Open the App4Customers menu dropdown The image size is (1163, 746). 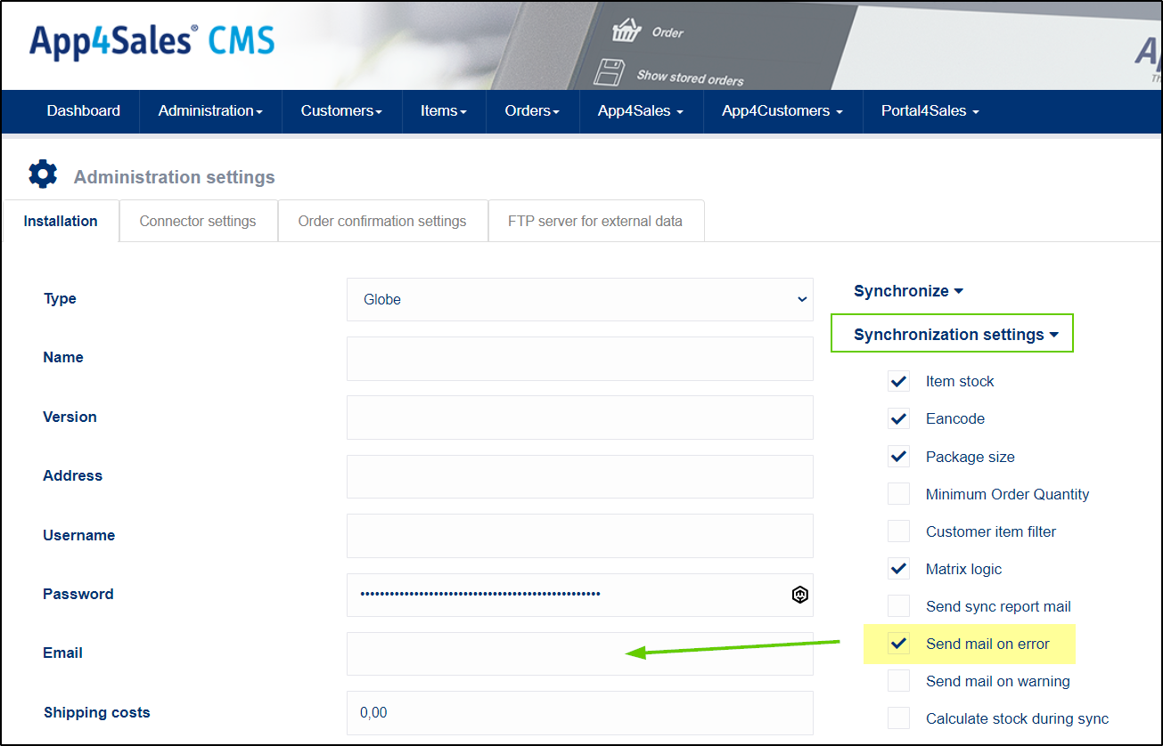[782, 111]
